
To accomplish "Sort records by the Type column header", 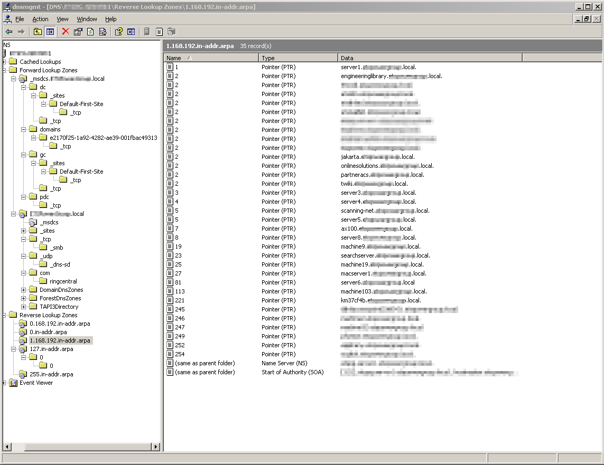I will click(x=298, y=58).
